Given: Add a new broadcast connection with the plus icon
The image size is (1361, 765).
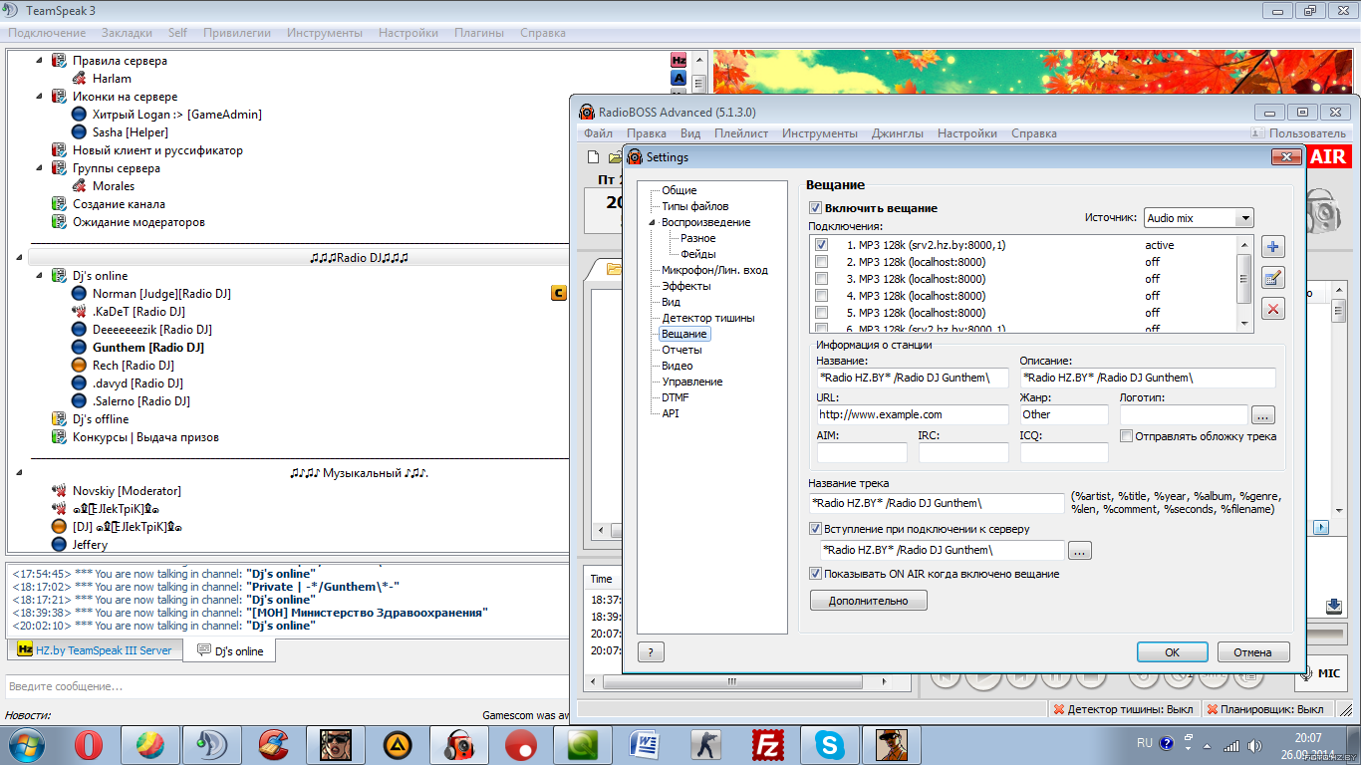Looking at the screenshot, I should 1272,247.
